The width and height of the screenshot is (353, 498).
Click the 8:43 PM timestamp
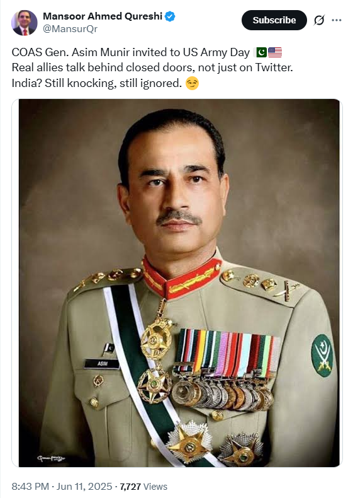coord(30,486)
